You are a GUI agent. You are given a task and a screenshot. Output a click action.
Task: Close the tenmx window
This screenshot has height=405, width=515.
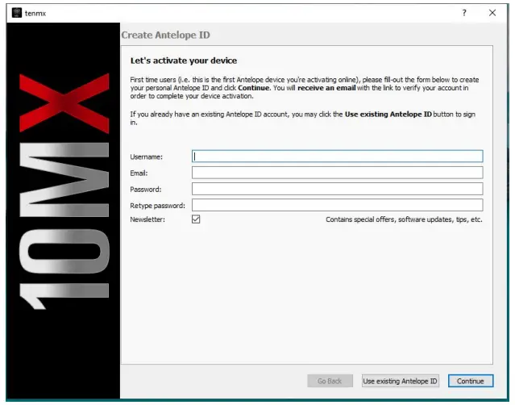(492, 13)
